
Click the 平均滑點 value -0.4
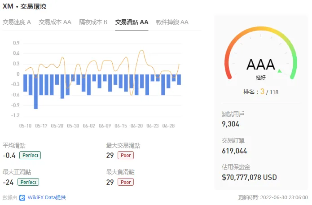pyautogui.click(x=9, y=156)
